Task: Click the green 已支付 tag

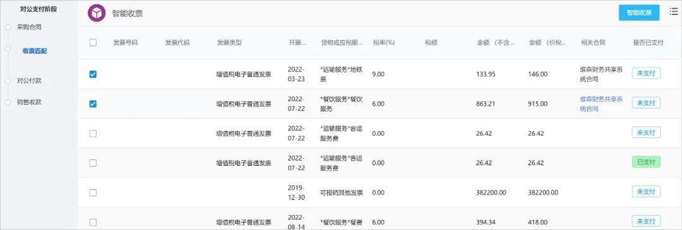Action: (646, 163)
